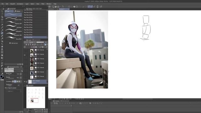Screen dimensions: 201x113
Task: Select the Kalligraphie sub tool
Action: (13, 30)
